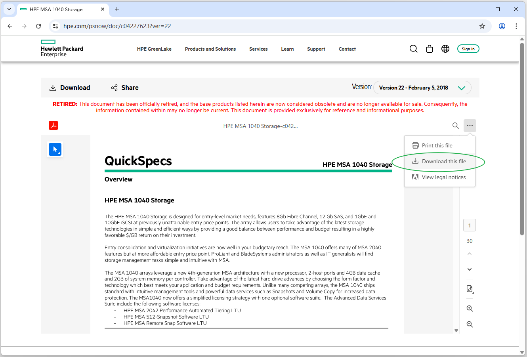Open the Services menu
This screenshot has height=357, width=527.
point(258,49)
